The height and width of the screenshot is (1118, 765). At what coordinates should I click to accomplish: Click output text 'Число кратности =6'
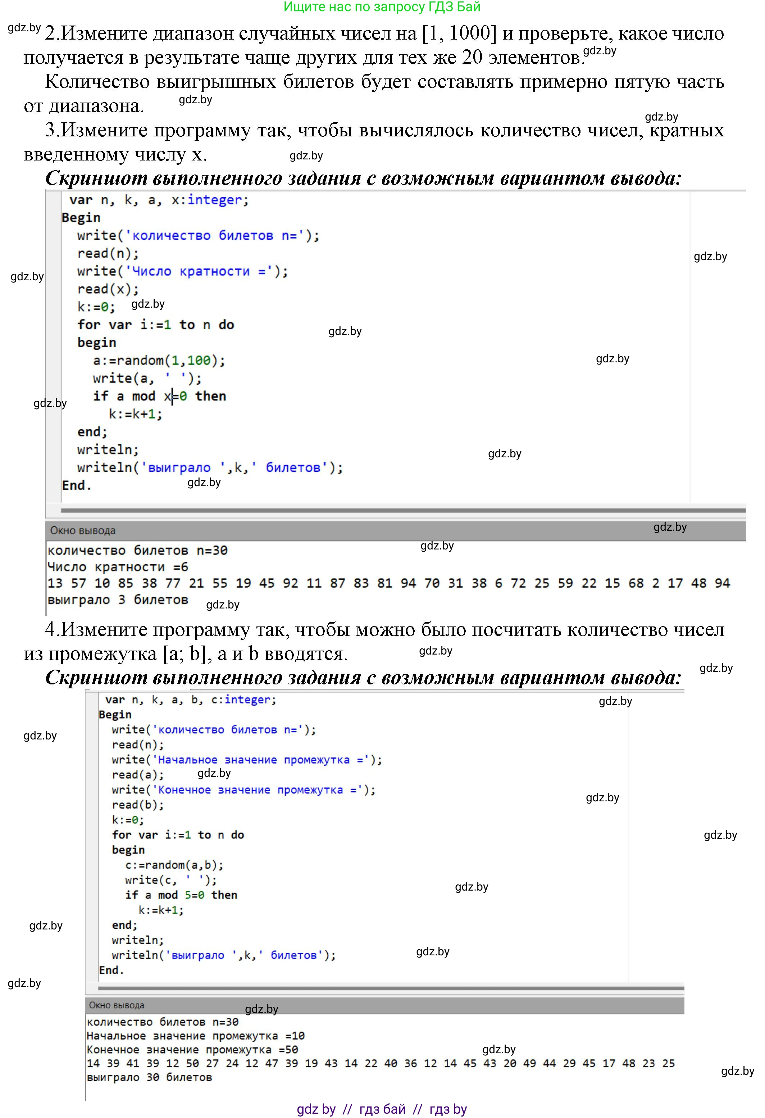[117, 567]
